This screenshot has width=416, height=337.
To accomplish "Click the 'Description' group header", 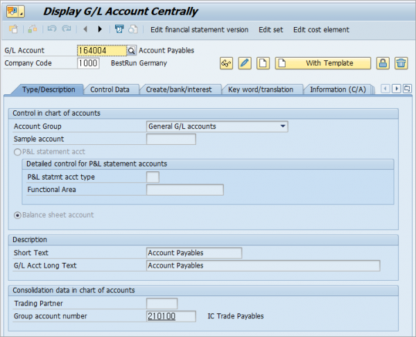I will click(30, 240).
